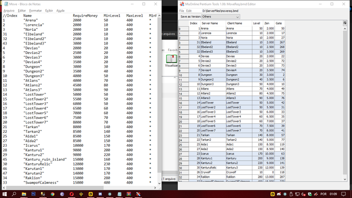Click the Gate column header

tap(280, 23)
